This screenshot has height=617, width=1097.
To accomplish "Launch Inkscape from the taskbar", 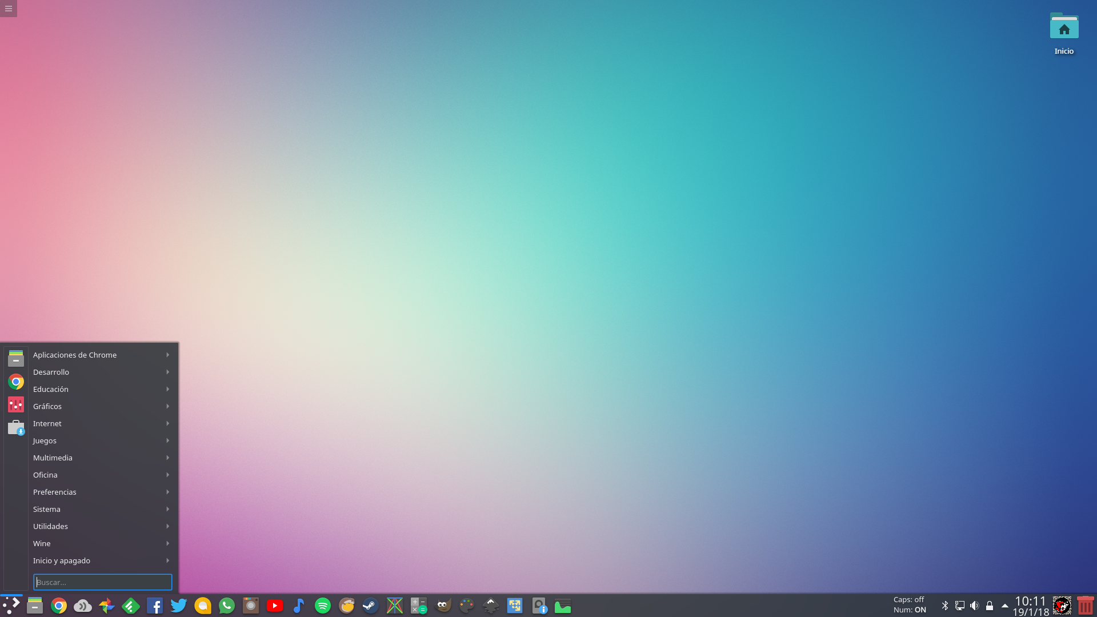I will (491, 606).
